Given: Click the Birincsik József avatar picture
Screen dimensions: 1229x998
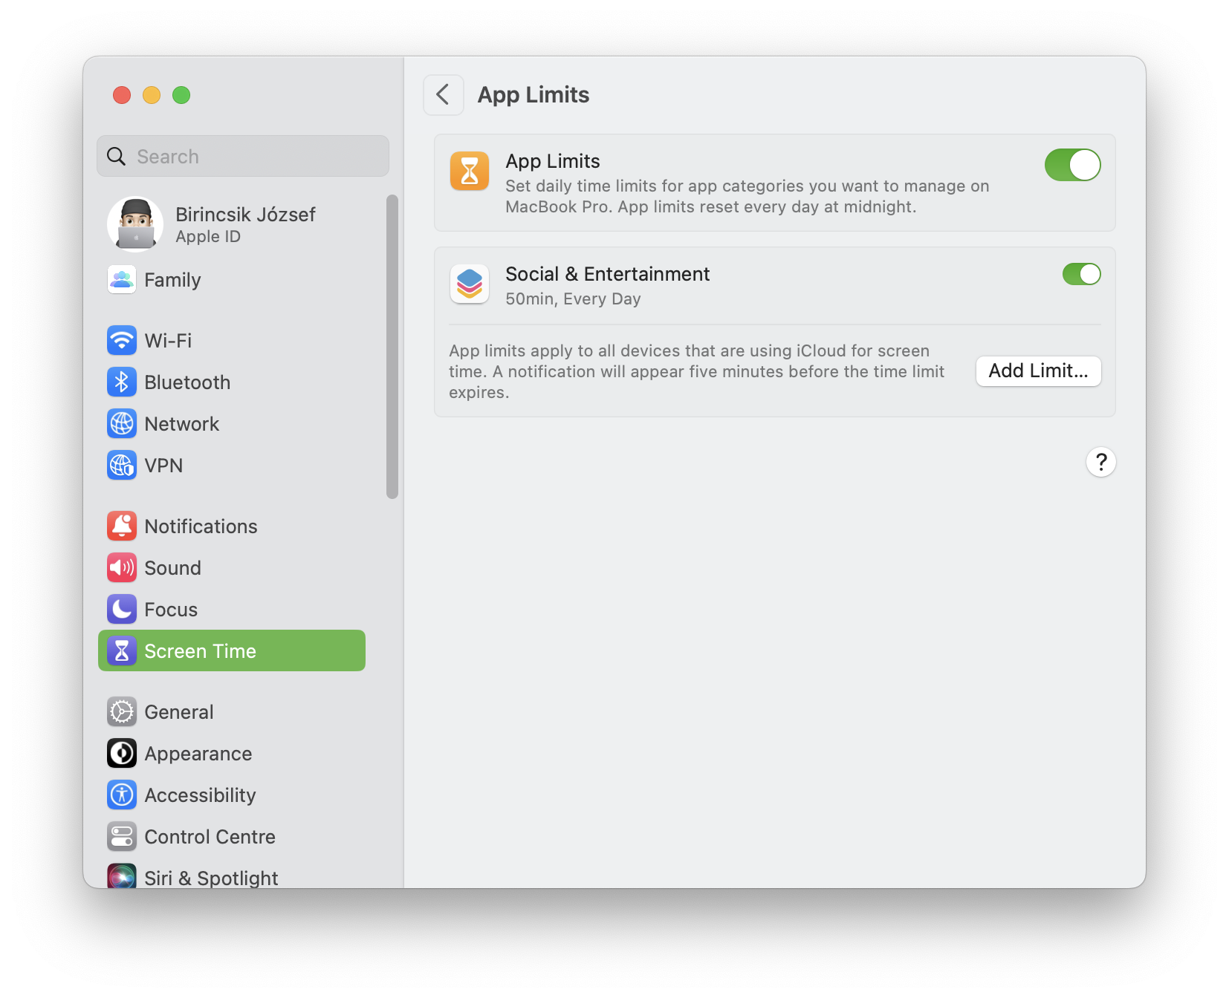Looking at the screenshot, I should tap(135, 224).
